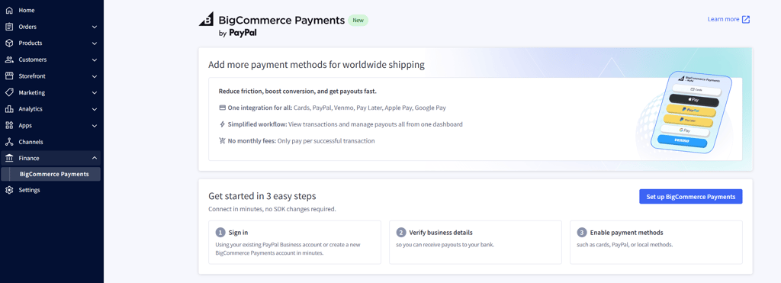
Task: Go to Settings in the sidebar
Action: coord(51,190)
